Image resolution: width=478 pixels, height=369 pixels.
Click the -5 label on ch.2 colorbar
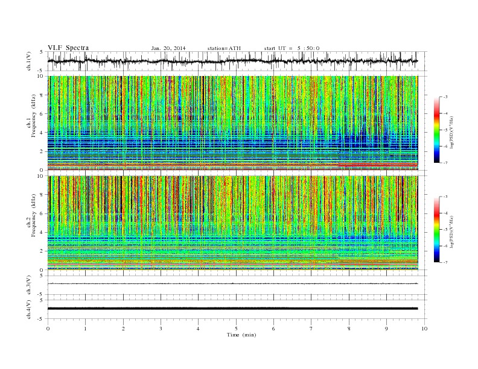coord(445,230)
